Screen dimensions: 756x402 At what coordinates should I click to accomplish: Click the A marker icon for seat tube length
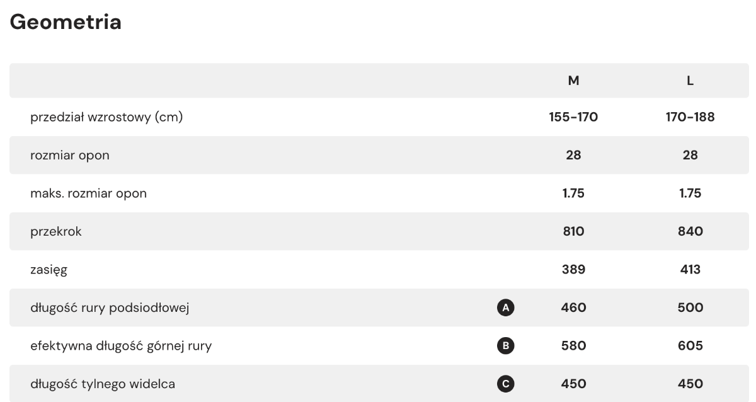[506, 307]
